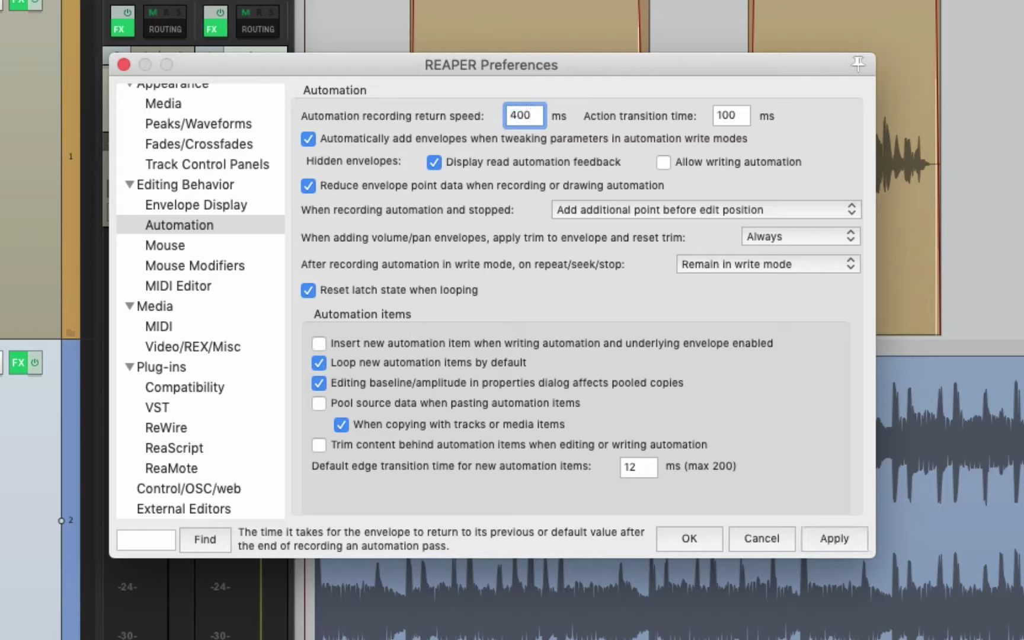The width and height of the screenshot is (1024, 640).
Task: Collapse the Media tree section
Action: (130, 306)
